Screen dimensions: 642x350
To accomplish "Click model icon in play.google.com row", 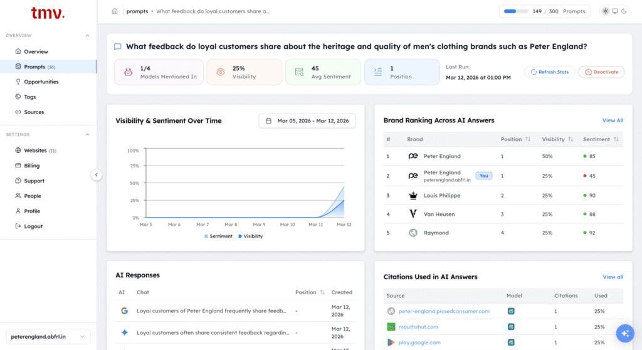I will point(511,342).
